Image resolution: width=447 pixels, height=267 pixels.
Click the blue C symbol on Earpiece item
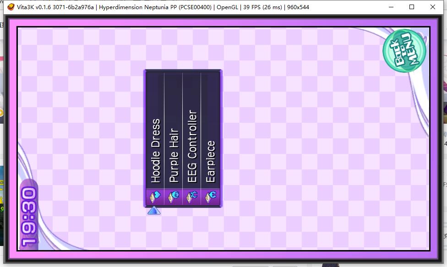213,194
